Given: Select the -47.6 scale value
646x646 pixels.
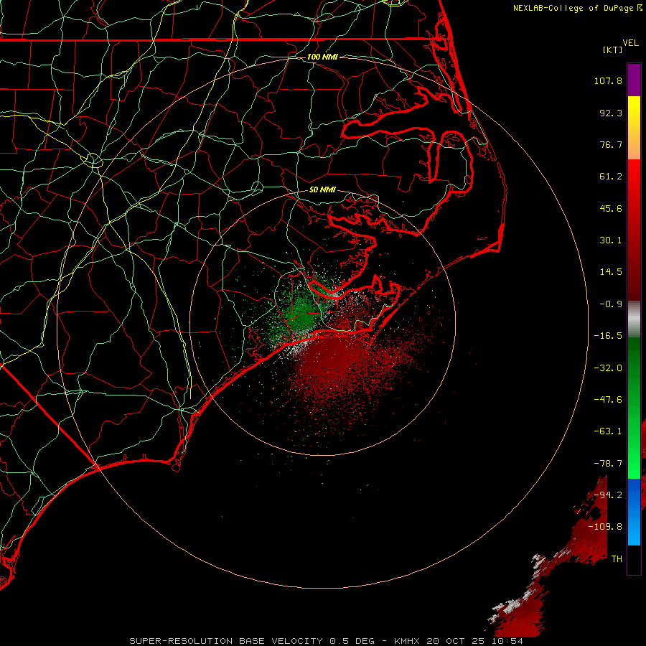Looking at the screenshot, I should (x=608, y=400).
